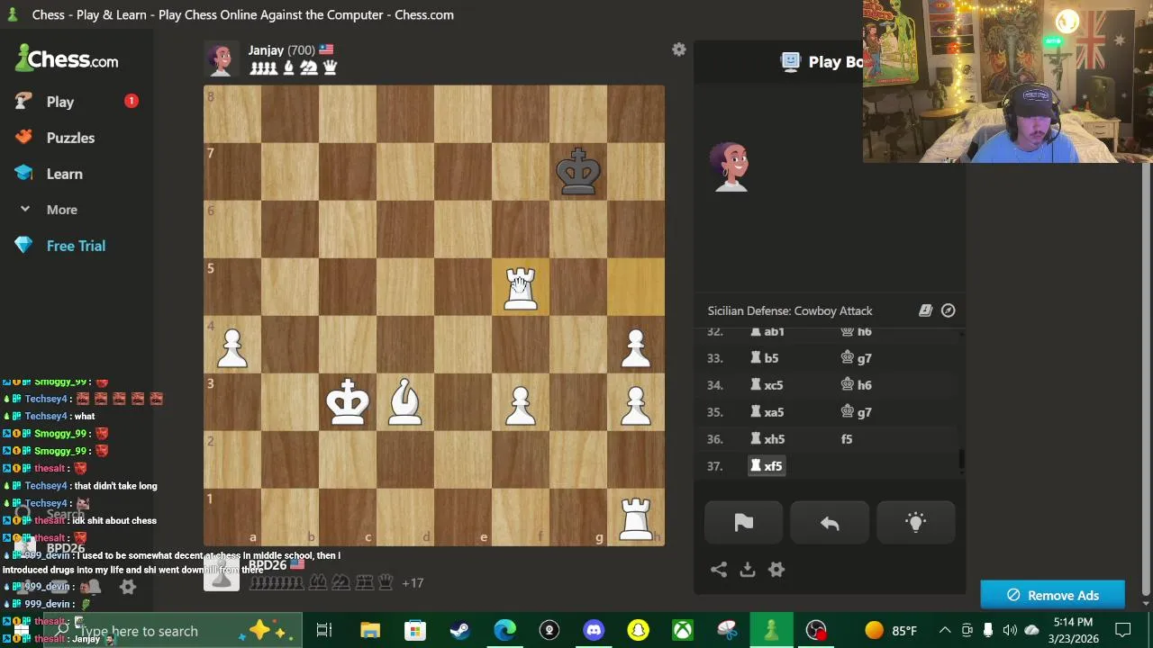Screen dimensions: 1153x648
Task: Open Steam from taskbar
Action: click(459, 630)
